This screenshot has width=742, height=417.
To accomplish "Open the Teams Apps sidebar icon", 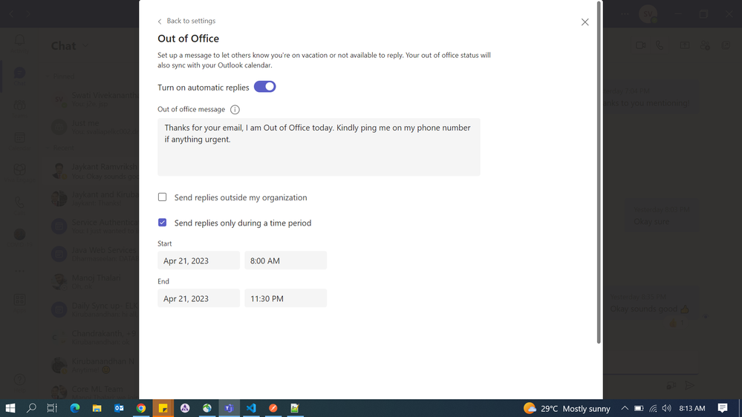I will 19,303.
